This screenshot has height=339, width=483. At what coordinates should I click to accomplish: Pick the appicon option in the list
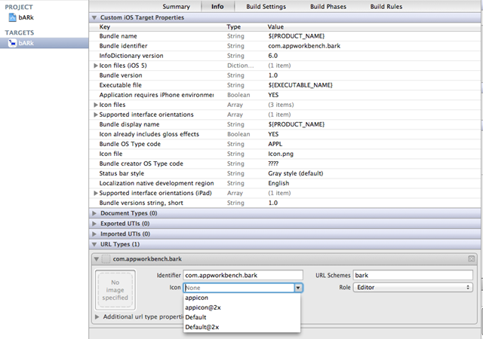click(198, 298)
